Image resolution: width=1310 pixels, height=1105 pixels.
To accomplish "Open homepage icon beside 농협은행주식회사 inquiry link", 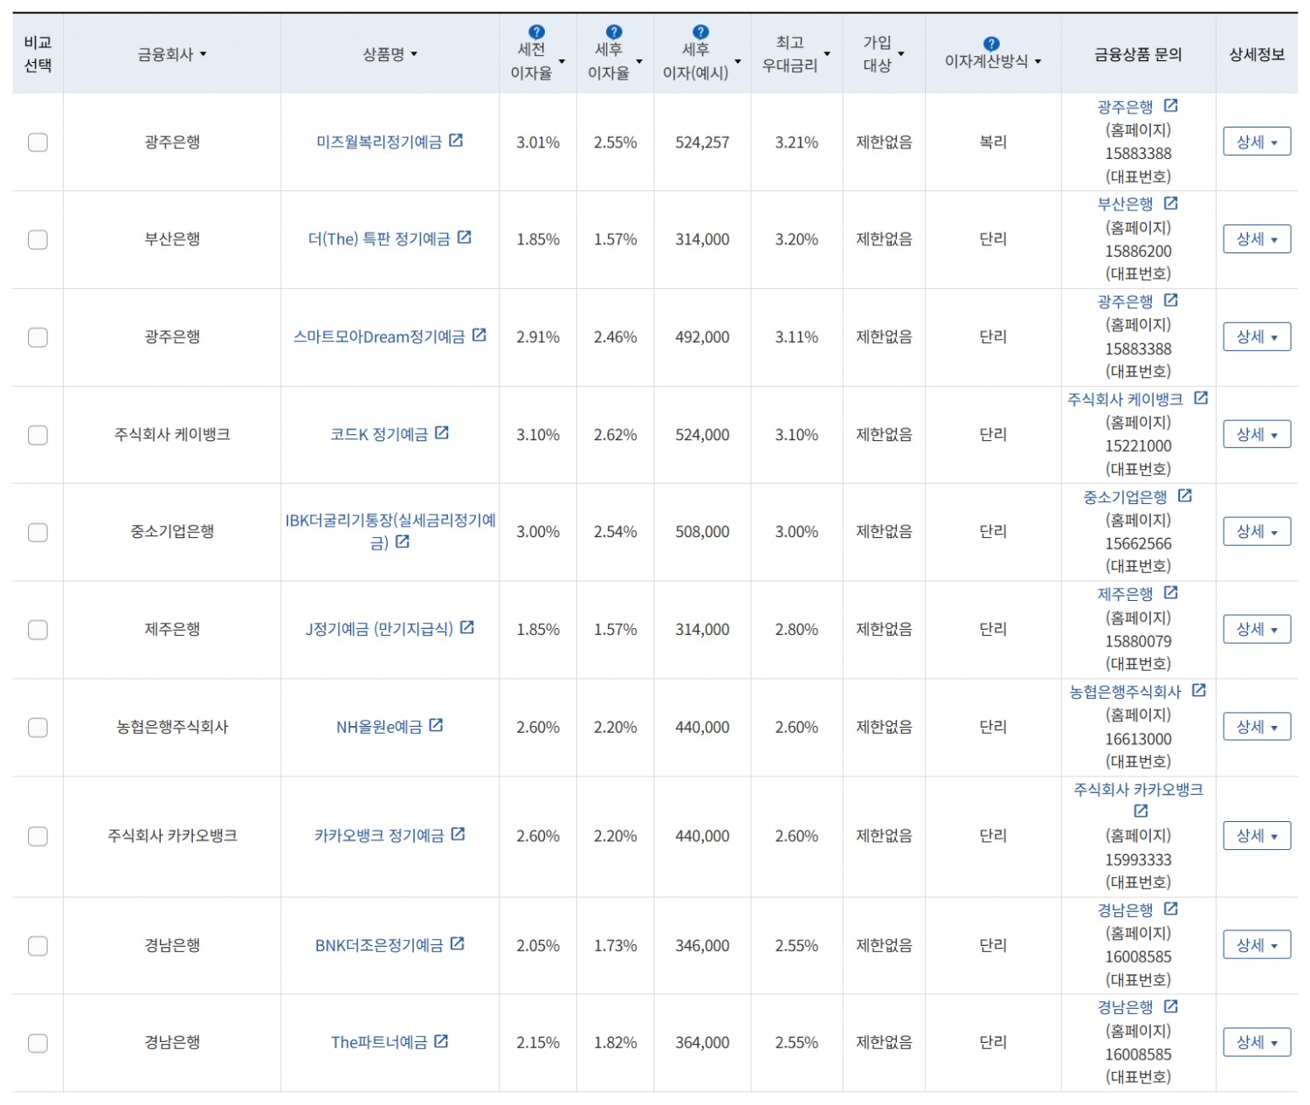I will point(1199,691).
